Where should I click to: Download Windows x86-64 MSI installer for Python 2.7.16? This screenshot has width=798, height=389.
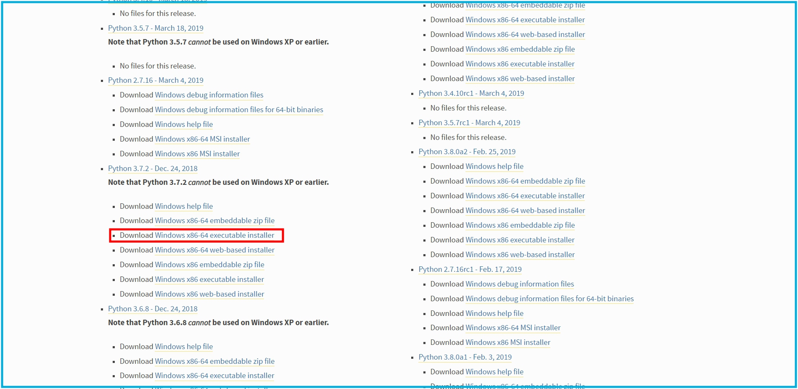(x=202, y=139)
